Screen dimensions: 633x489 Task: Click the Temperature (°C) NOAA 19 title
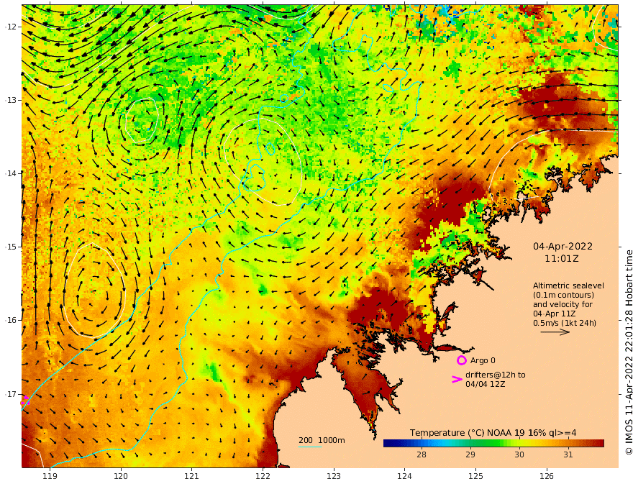[x=493, y=433]
